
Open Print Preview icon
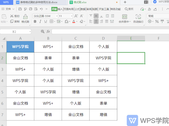pos(36,9)
